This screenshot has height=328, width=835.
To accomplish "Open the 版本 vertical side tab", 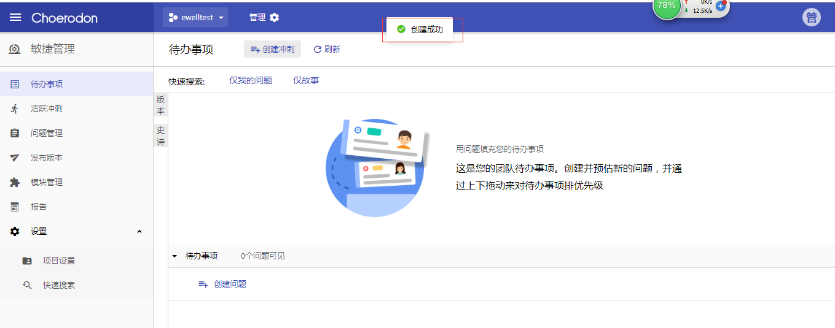I will pos(160,105).
